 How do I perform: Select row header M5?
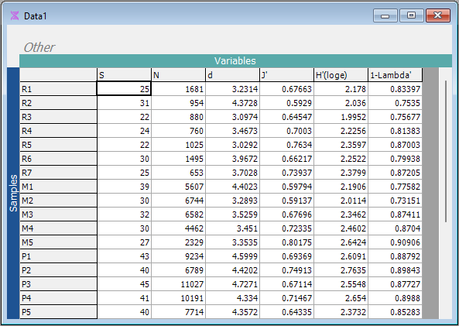click(x=58, y=242)
